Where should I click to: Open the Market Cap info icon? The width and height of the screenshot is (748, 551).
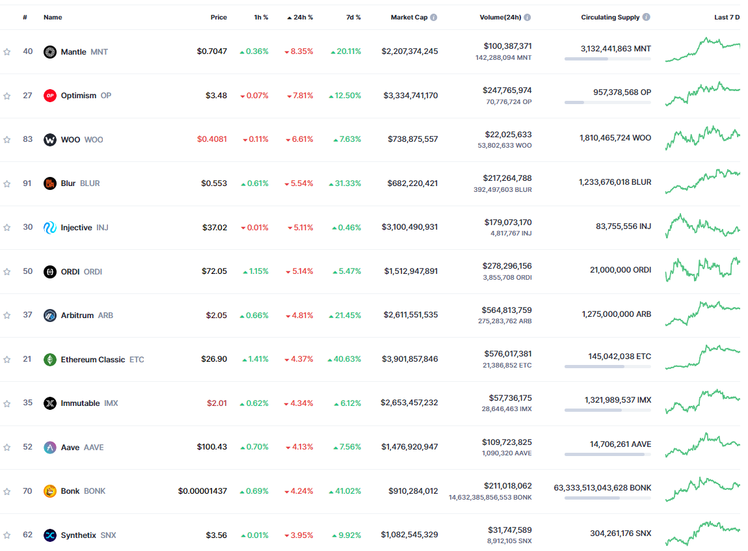click(434, 17)
